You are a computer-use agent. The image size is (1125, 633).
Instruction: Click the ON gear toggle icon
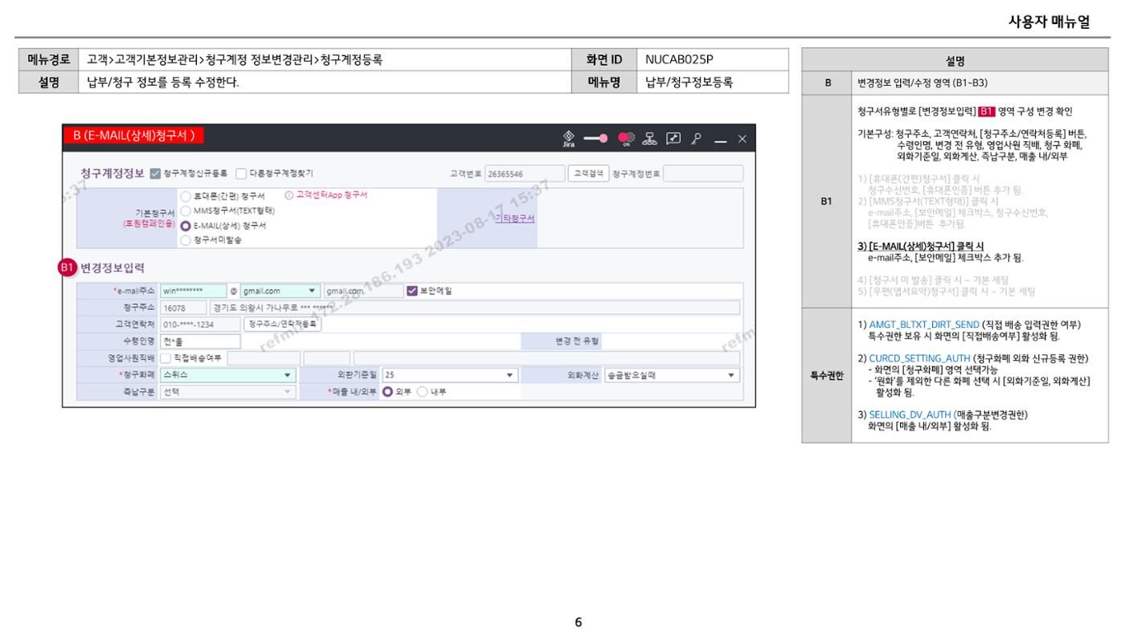(625, 138)
